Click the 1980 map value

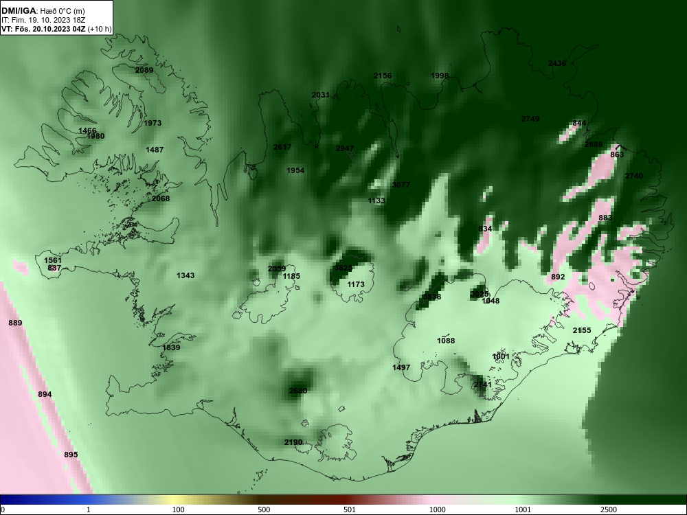click(95, 136)
